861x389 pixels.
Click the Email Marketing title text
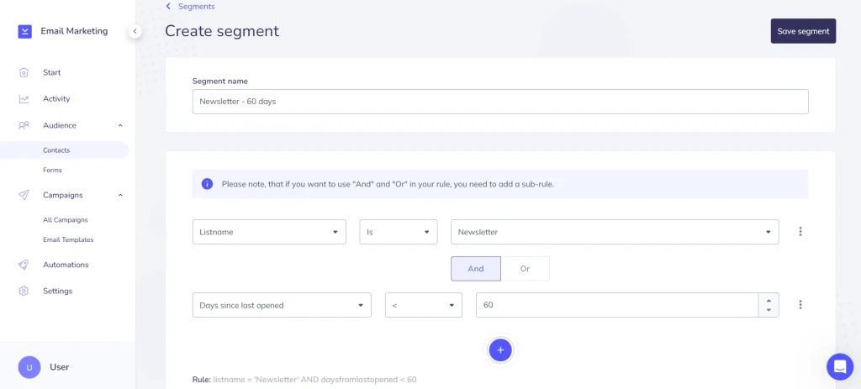[74, 31]
